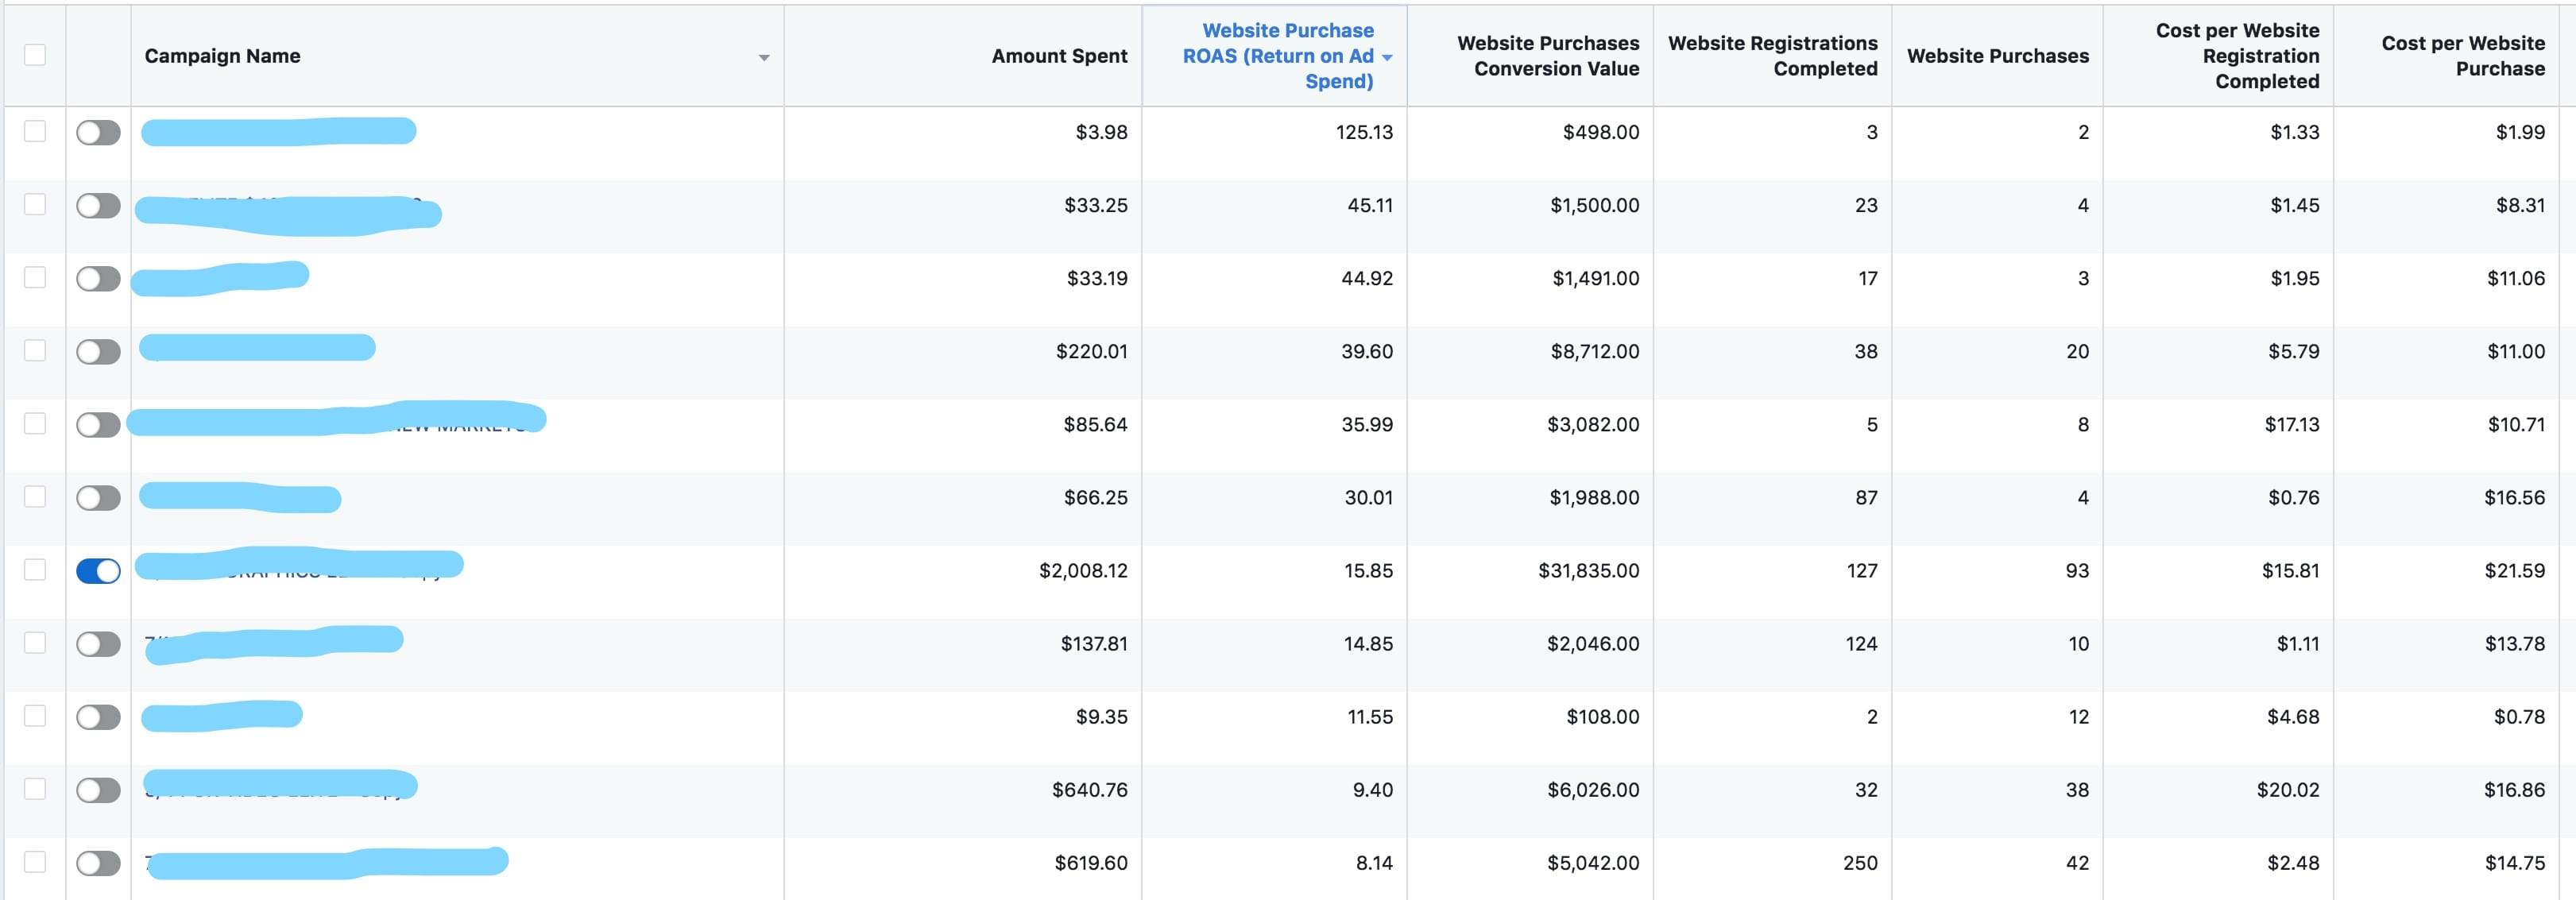This screenshot has height=900, width=2576.
Task: Open the campaign name in the $33.19 row
Action: [x=220, y=278]
